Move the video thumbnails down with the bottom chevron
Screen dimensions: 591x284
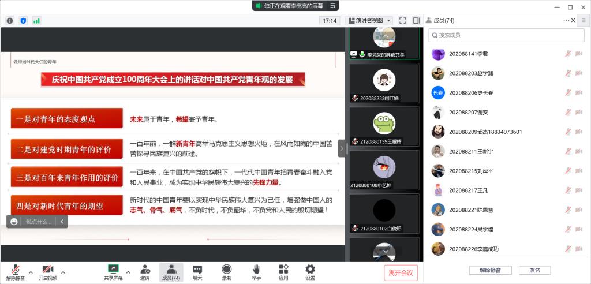[x=385, y=251]
